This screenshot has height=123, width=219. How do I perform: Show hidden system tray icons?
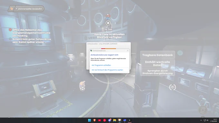[x=201, y=120]
